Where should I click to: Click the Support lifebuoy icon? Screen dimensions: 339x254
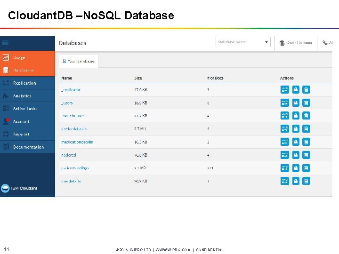6,134
